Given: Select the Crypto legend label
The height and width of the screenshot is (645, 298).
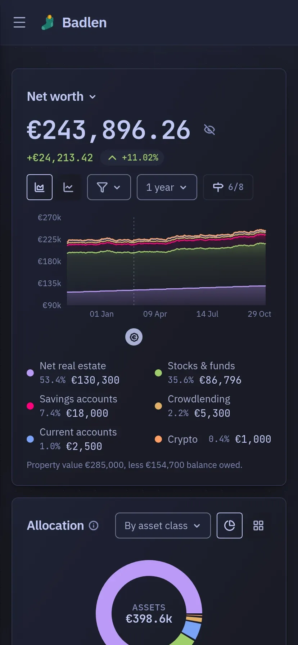Looking at the screenshot, I should point(183,439).
